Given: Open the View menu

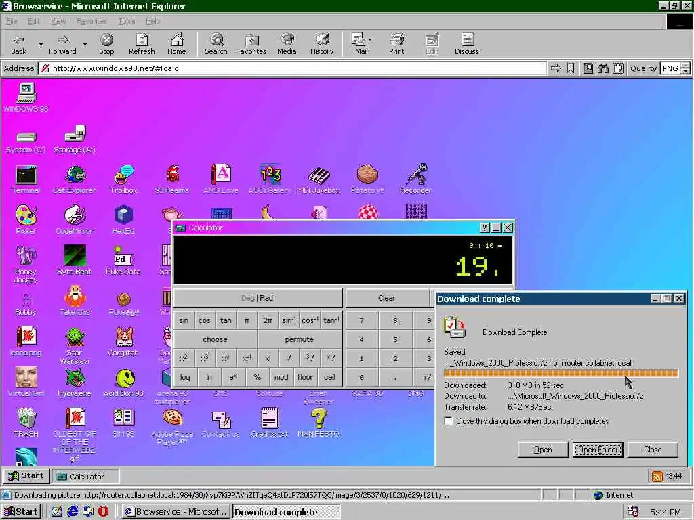Looking at the screenshot, I should pos(58,21).
